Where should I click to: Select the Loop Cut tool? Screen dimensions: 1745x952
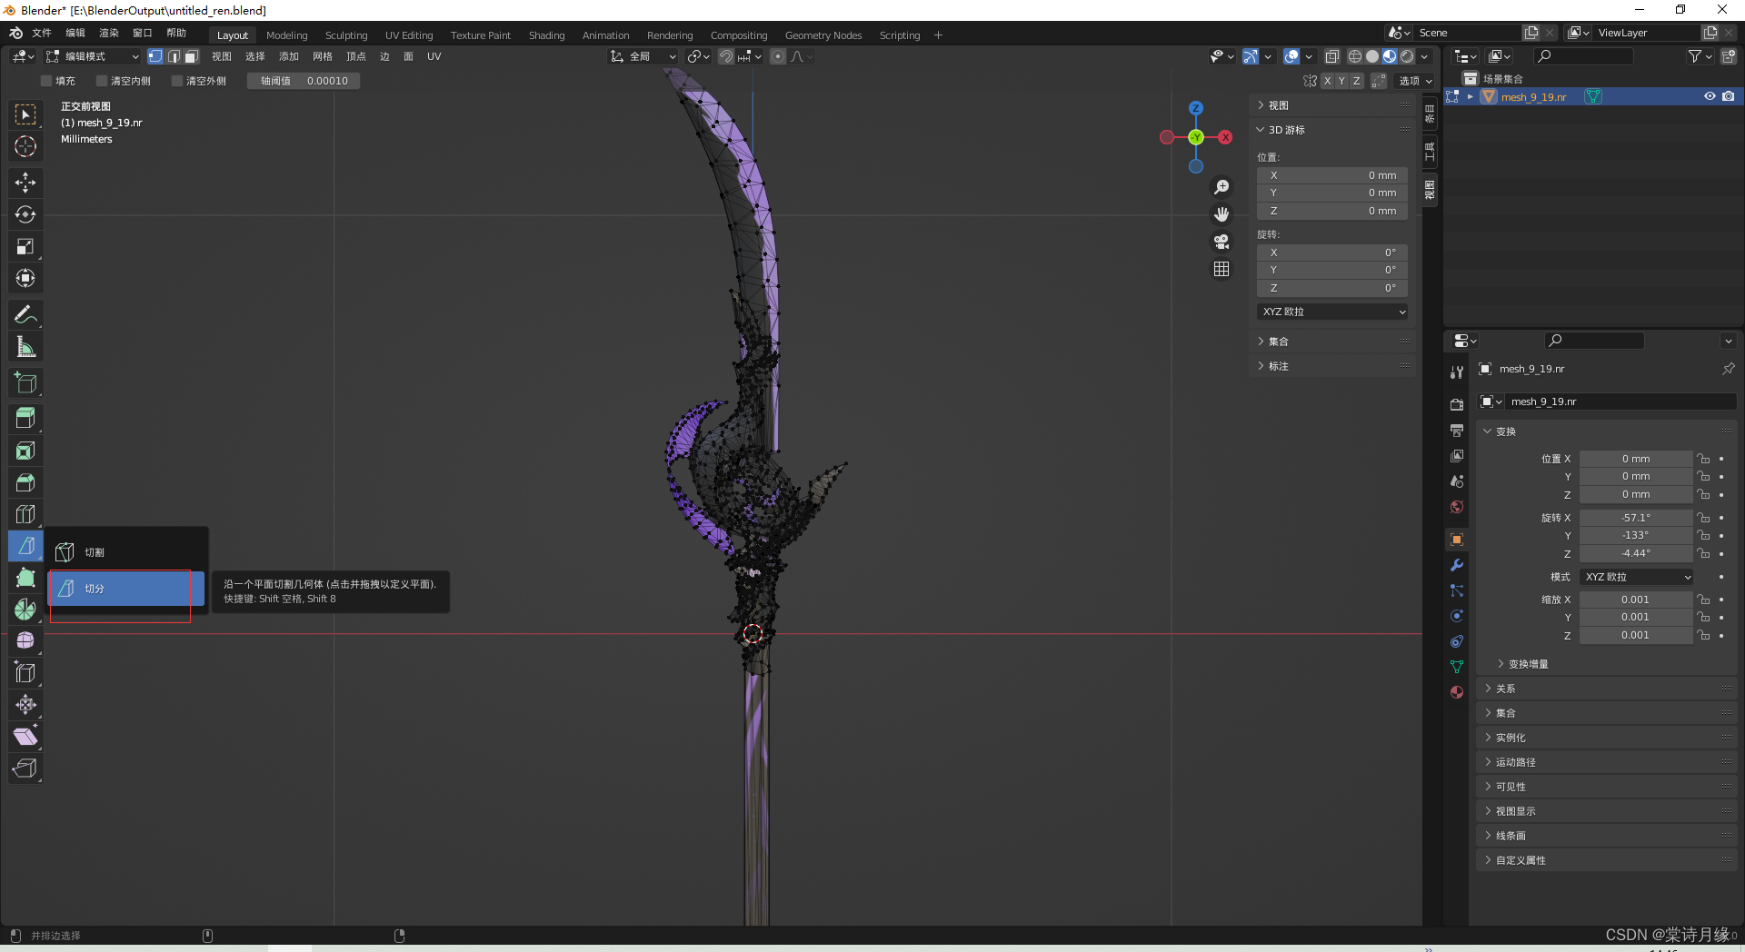tap(25, 514)
